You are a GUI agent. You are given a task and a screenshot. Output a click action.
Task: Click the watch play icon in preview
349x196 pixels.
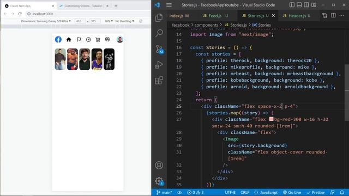88,40
